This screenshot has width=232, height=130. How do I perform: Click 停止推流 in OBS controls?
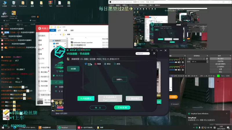[220, 59]
